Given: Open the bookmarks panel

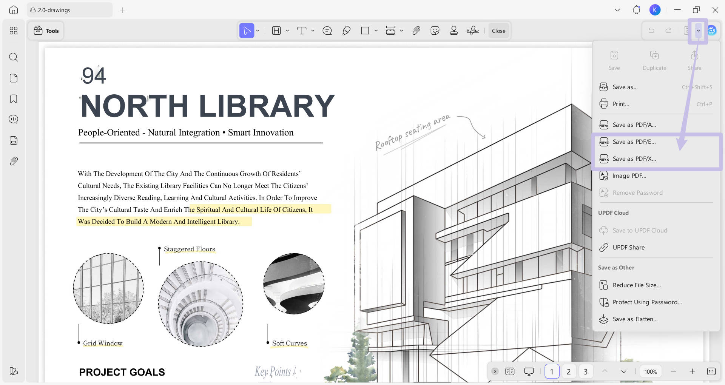Looking at the screenshot, I should click(14, 99).
